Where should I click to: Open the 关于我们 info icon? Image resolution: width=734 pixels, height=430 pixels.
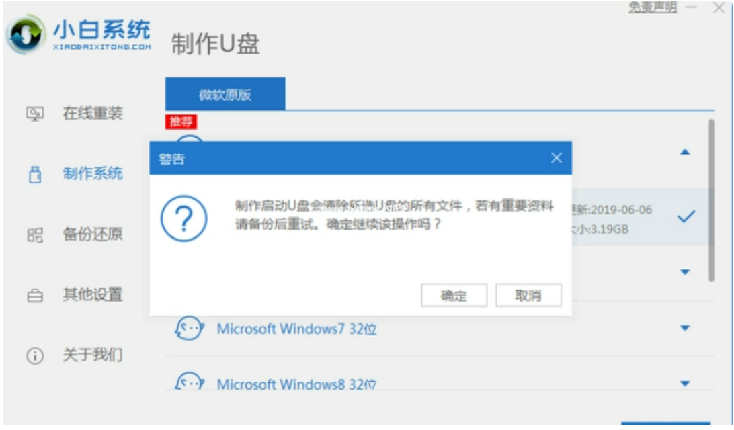click(x=35, y=355)
